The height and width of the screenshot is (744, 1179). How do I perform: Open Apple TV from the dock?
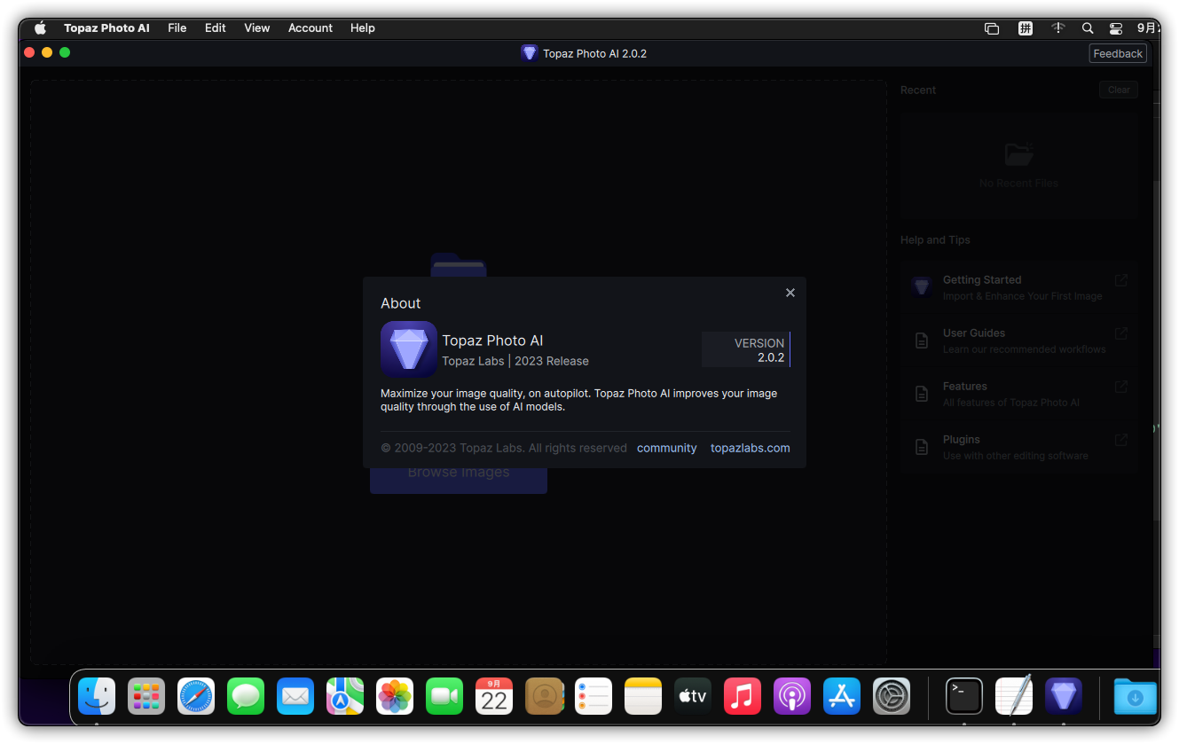tap(693, 696)
